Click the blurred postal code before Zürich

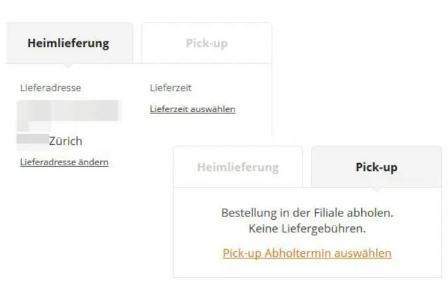[32, 139]
